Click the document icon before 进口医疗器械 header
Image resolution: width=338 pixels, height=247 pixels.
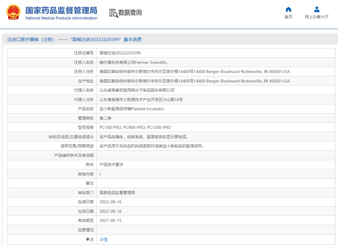[x=9, y=40]
